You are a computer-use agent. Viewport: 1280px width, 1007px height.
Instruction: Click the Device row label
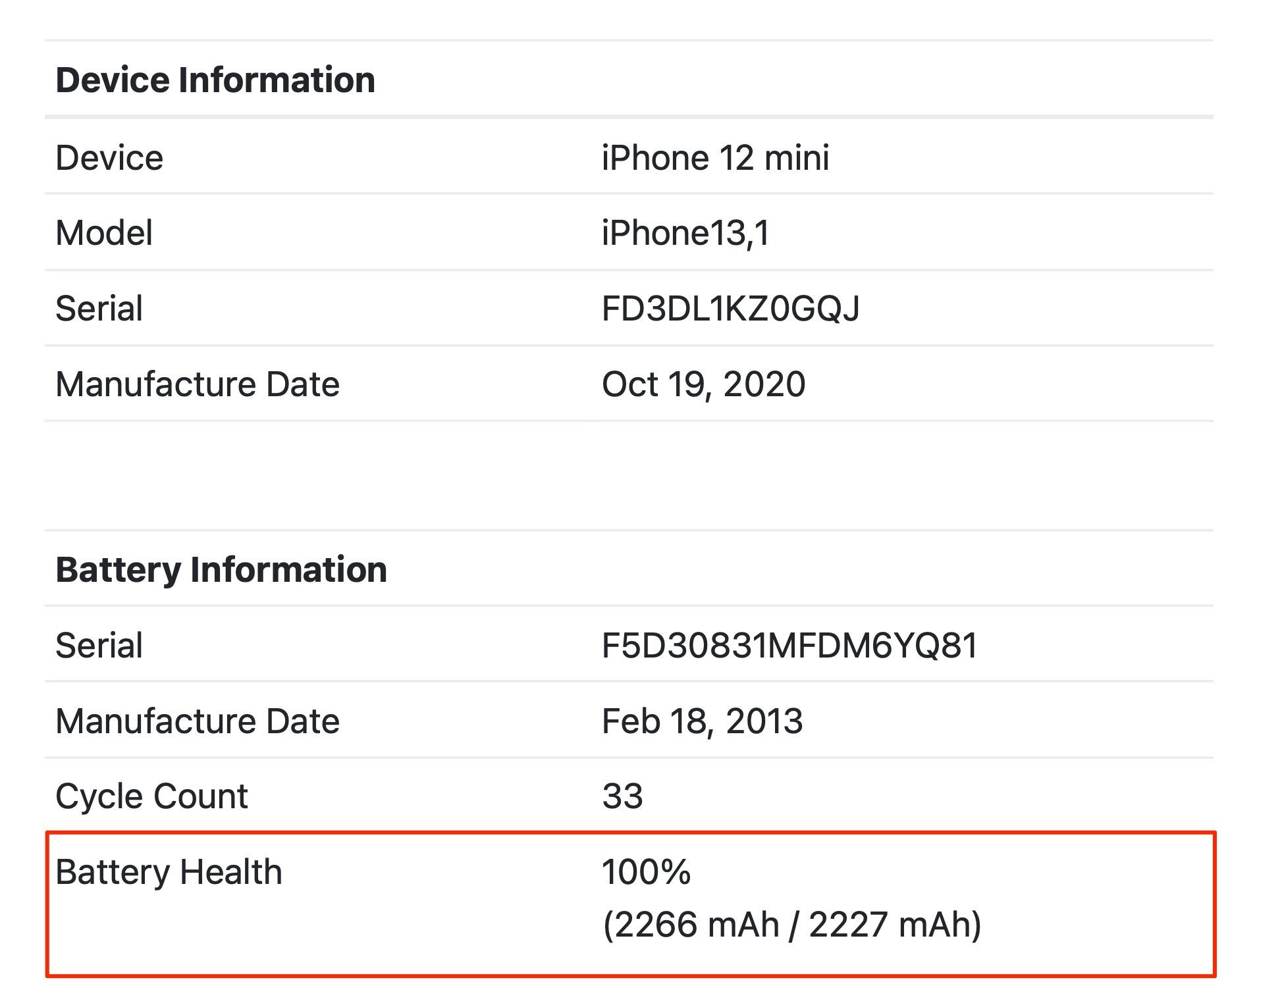(x=109, y=158)
